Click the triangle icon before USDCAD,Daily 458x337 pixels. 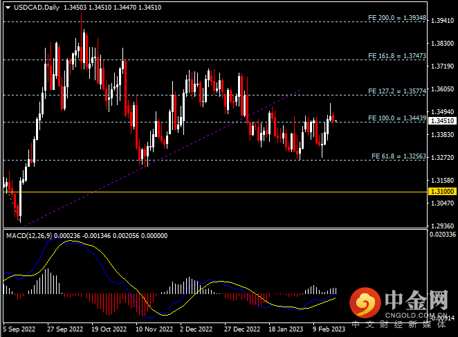(7, 7)
